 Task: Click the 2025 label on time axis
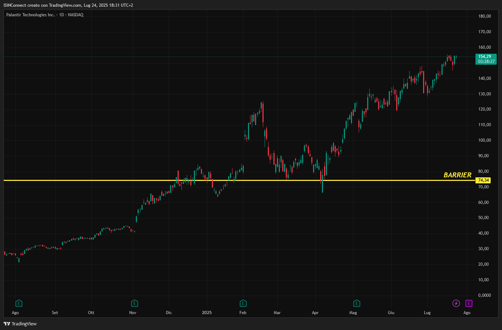pos(207,313)
